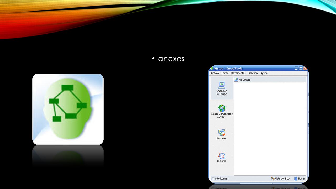336x189 pixels.
Task: Click the CmapTools title bar app icon
Action: [x=212, y=69]
